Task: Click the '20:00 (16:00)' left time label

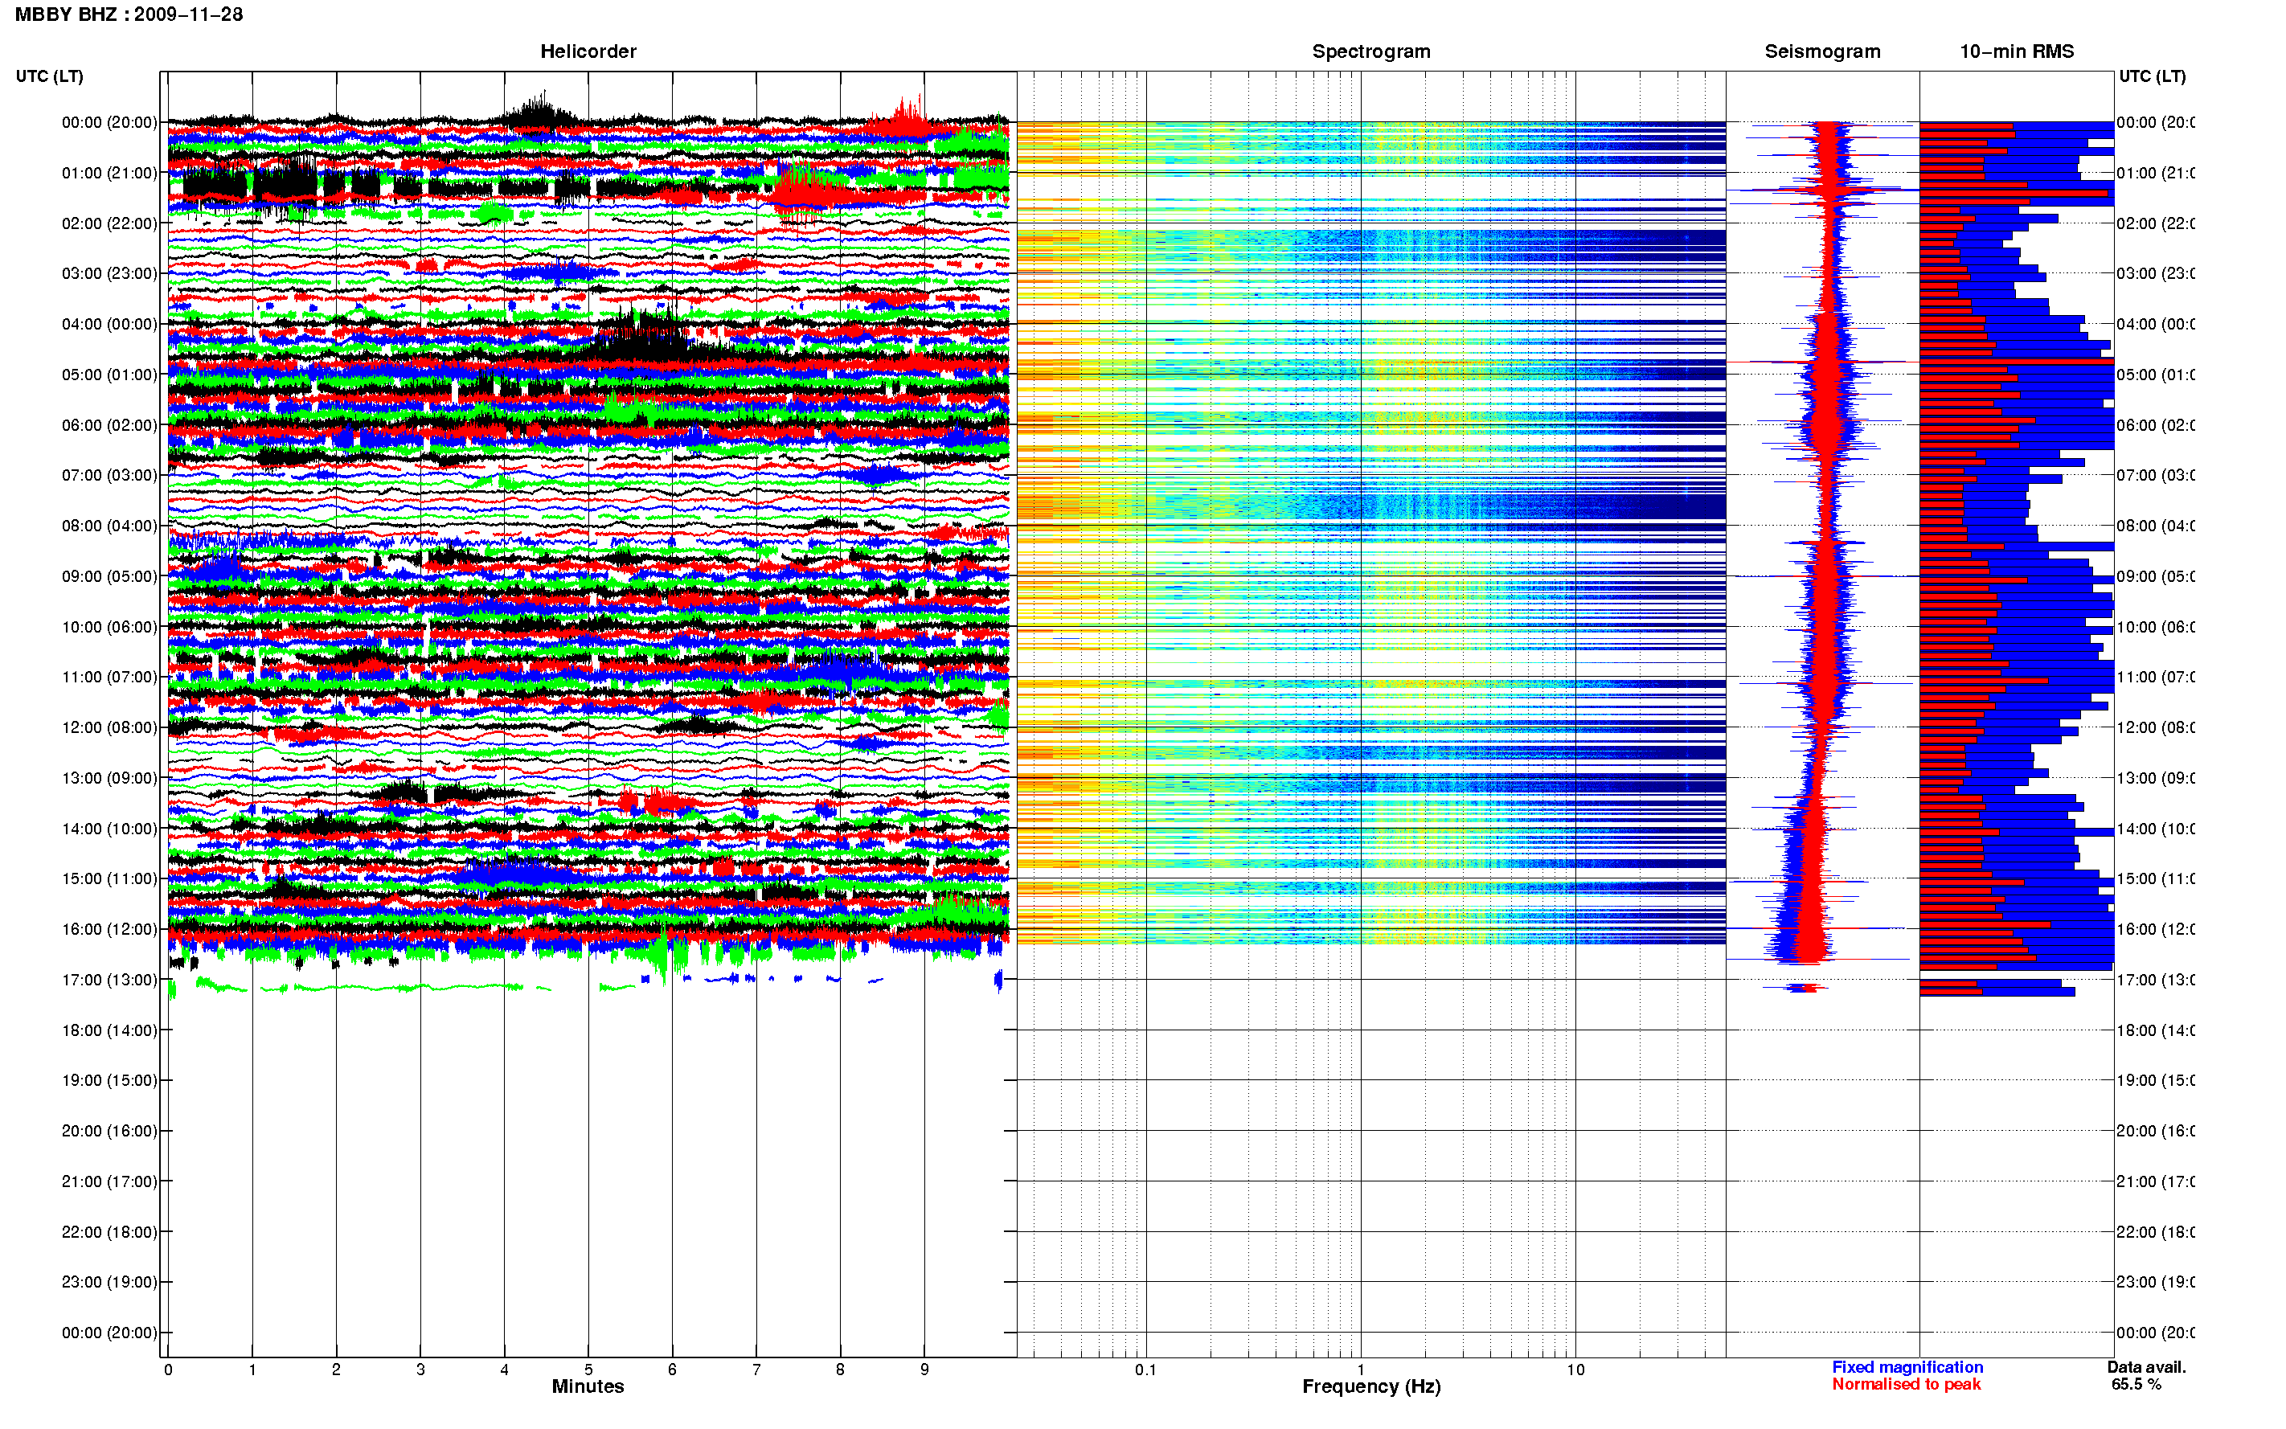Action: click(x=109, y=1132)
